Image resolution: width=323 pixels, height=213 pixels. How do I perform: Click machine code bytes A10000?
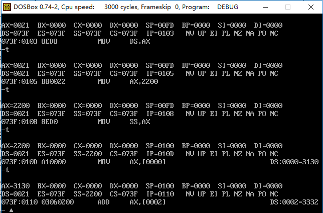pyautogui.click(x=53, y=162)
